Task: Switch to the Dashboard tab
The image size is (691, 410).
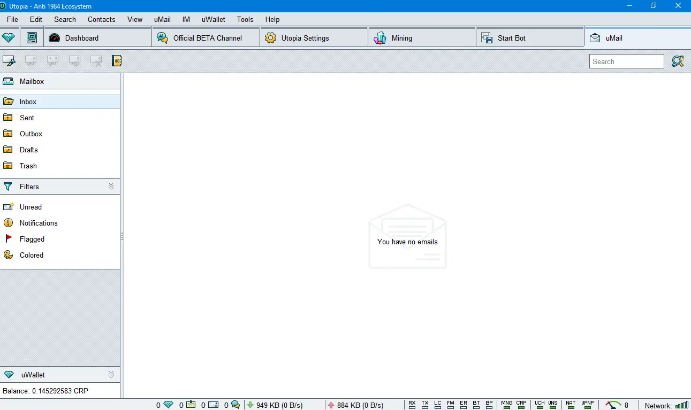Action: click(x=98, y=38)
